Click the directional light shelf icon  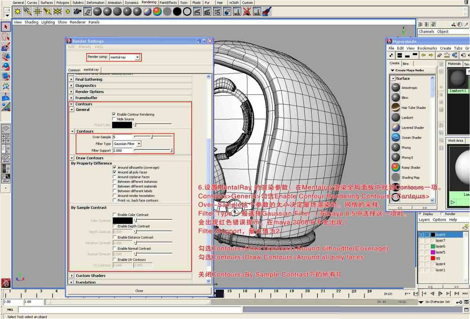pos(27,12)
